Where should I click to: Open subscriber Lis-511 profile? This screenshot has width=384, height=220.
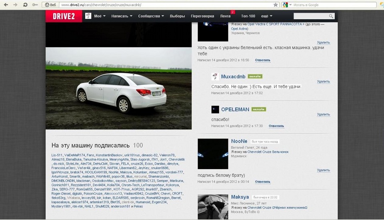tap(57, 155)
